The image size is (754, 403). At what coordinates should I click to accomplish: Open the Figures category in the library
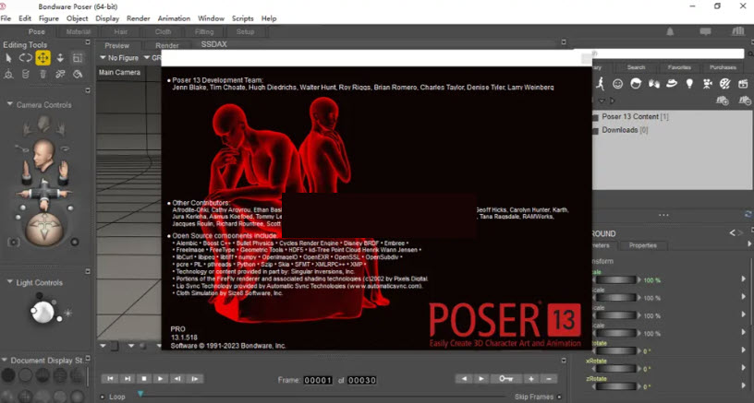click(600, 84)
